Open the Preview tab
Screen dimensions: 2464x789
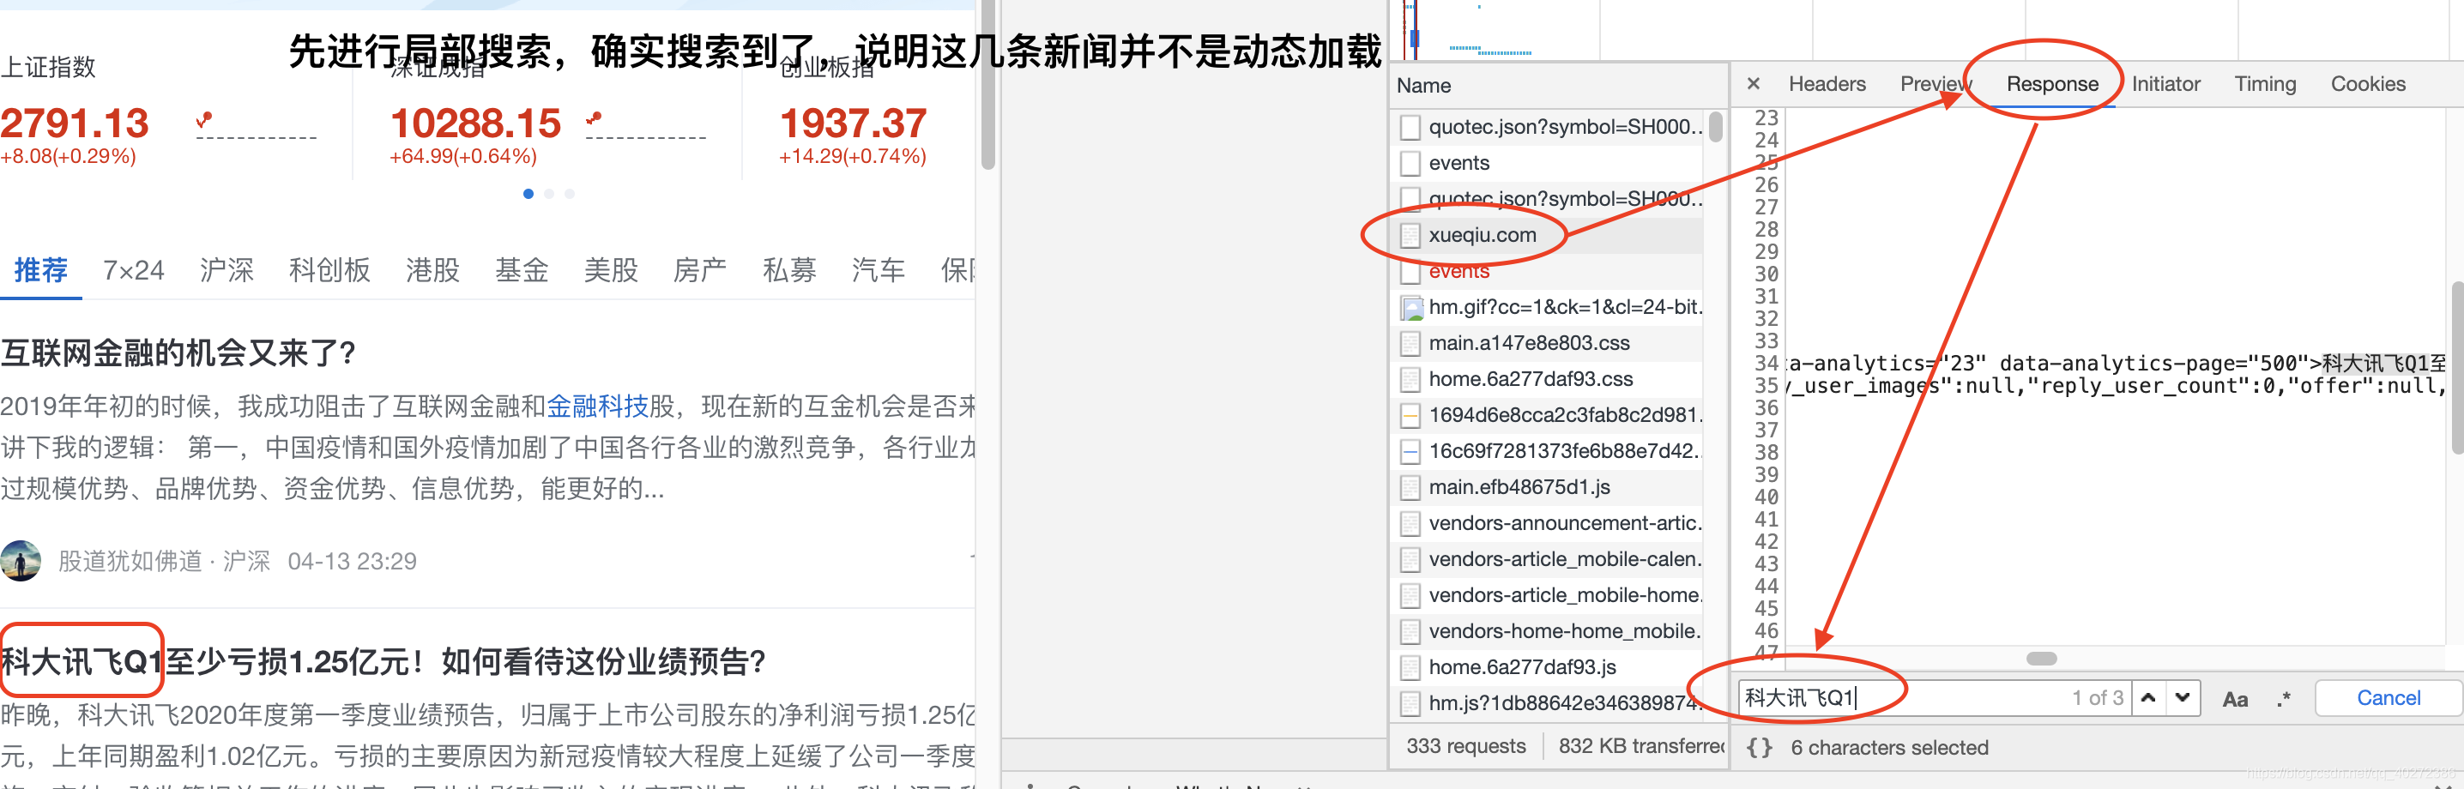coord(1935,84)
